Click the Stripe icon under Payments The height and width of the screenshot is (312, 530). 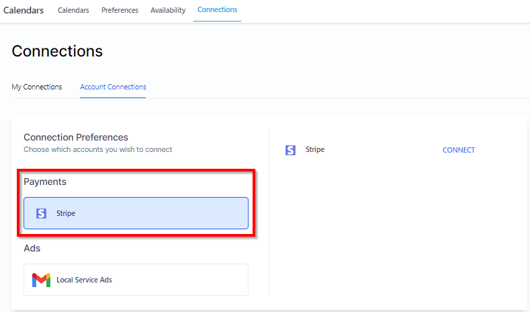tap(42, 213)
